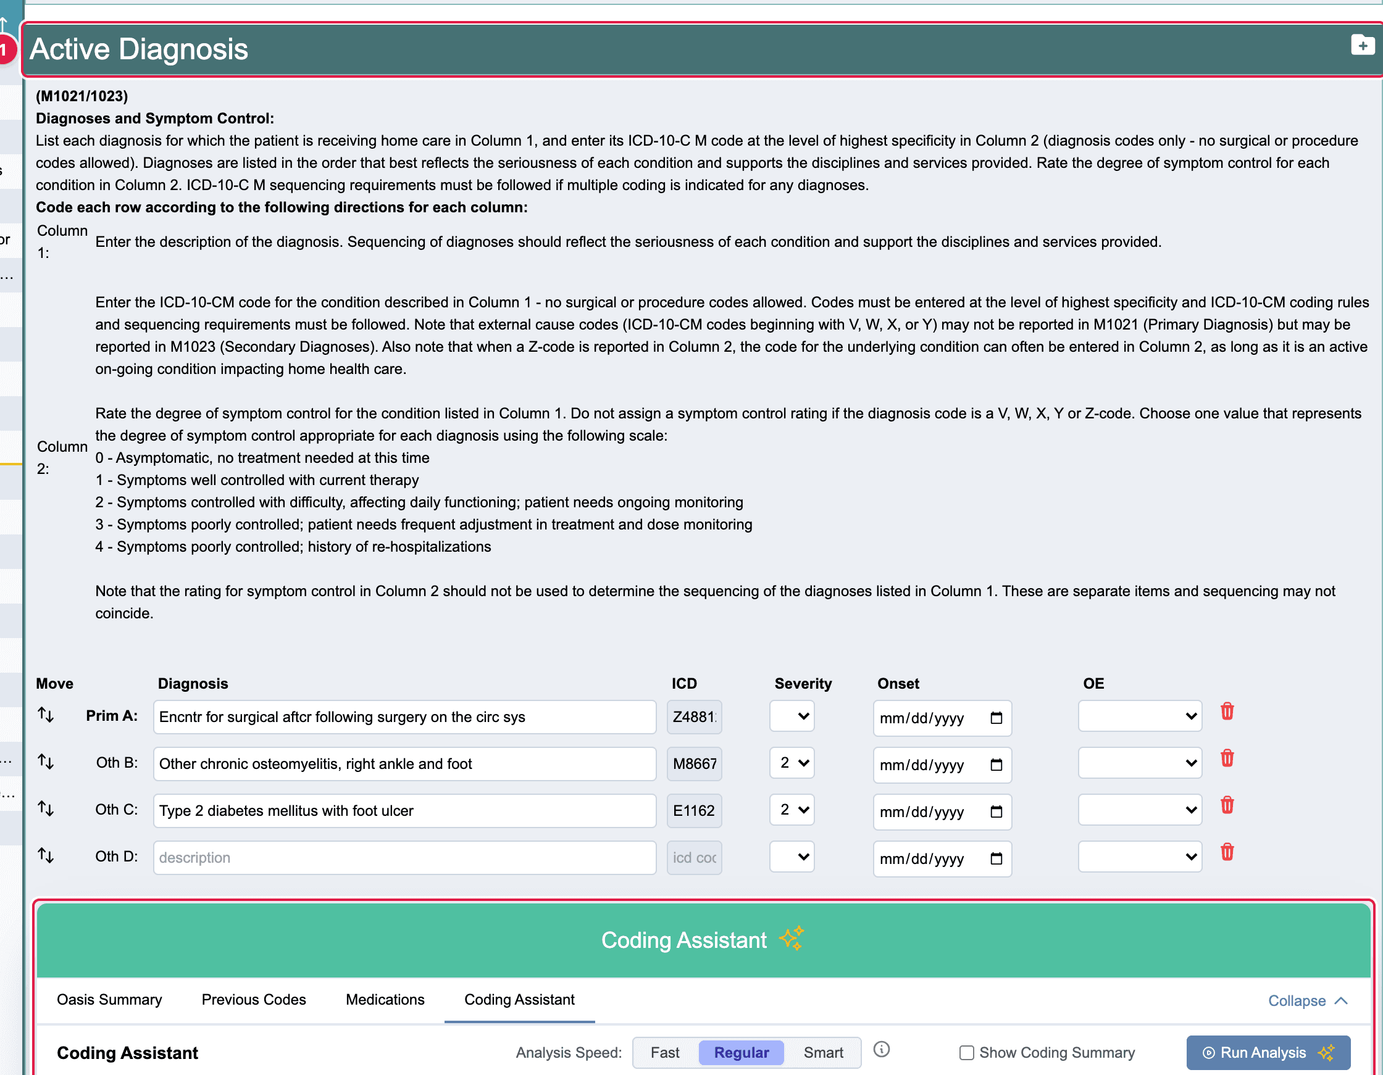Image resolution: width=1383 pixels, height=1075 pixels.
Task: Open the Medications tab
Action: pyautogui.click(x=385, y=1000)
